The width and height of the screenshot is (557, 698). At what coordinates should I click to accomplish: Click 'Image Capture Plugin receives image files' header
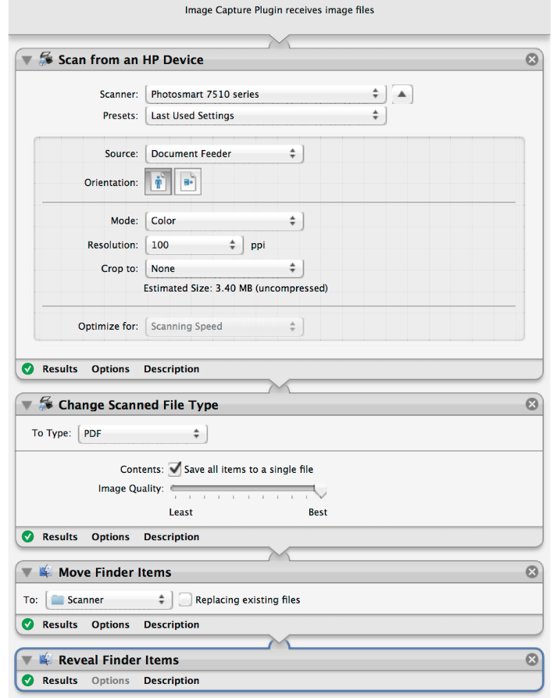pyautogui.click(x=280, y=10)
